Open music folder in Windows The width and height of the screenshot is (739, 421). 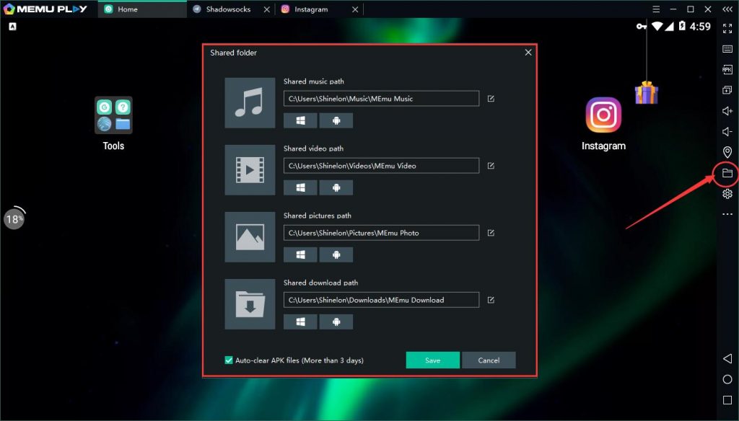pos(300,120)
